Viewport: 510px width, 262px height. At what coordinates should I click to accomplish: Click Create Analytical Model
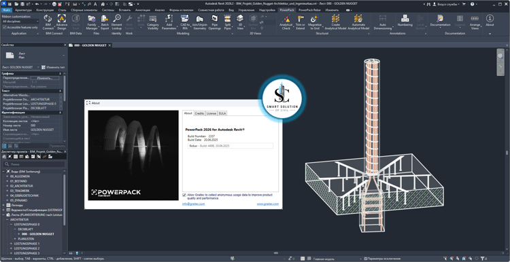point(336,22)
